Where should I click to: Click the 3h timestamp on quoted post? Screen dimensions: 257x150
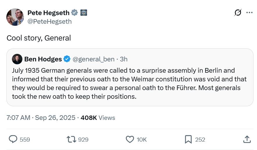[124, 59]
